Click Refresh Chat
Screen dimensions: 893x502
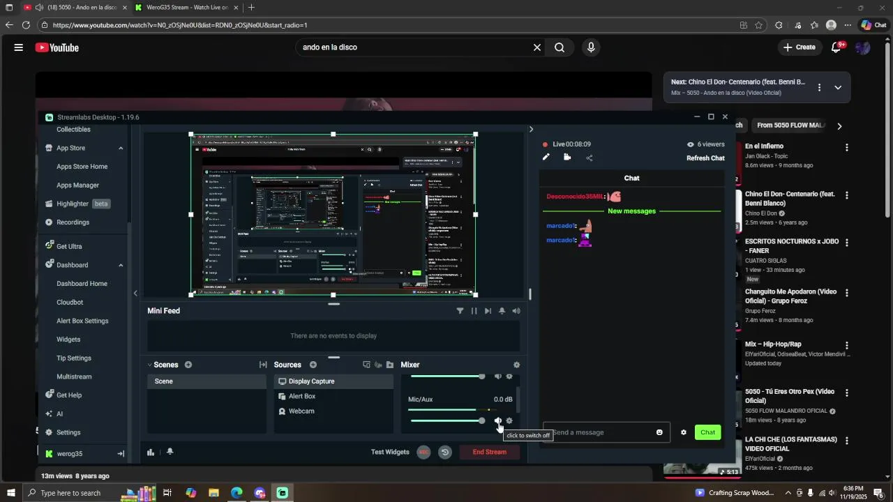[705, 158]
